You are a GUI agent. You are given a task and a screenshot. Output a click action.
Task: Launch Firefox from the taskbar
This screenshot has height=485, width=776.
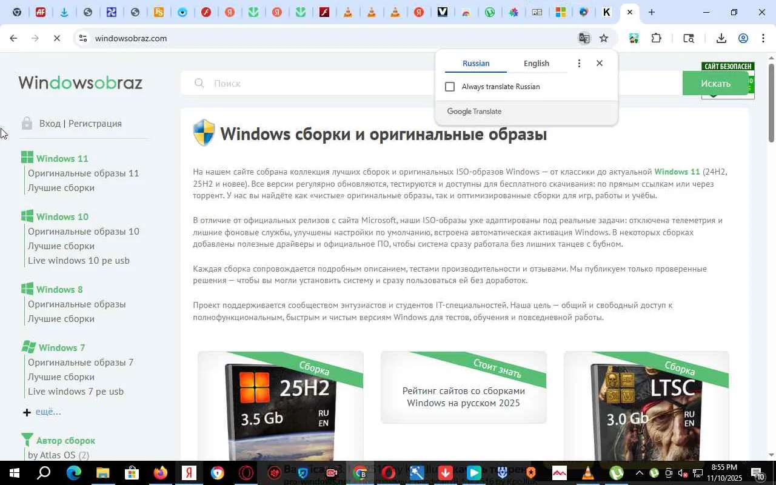tap(161, 473)
